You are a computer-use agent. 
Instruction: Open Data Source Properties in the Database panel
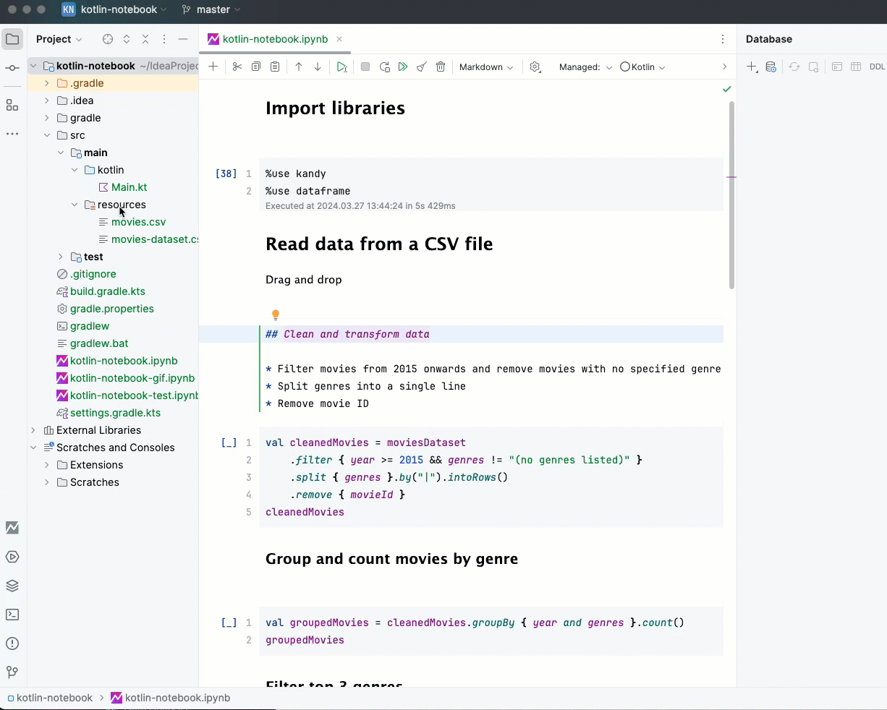click(x=771, y=67)
